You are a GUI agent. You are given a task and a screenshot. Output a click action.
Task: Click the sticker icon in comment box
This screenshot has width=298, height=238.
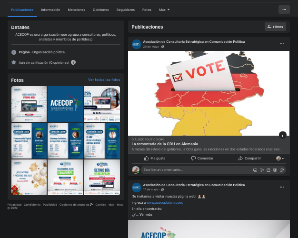point(282,170)
